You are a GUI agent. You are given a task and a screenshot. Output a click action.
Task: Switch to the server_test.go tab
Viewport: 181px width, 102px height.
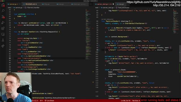(104, 4)
